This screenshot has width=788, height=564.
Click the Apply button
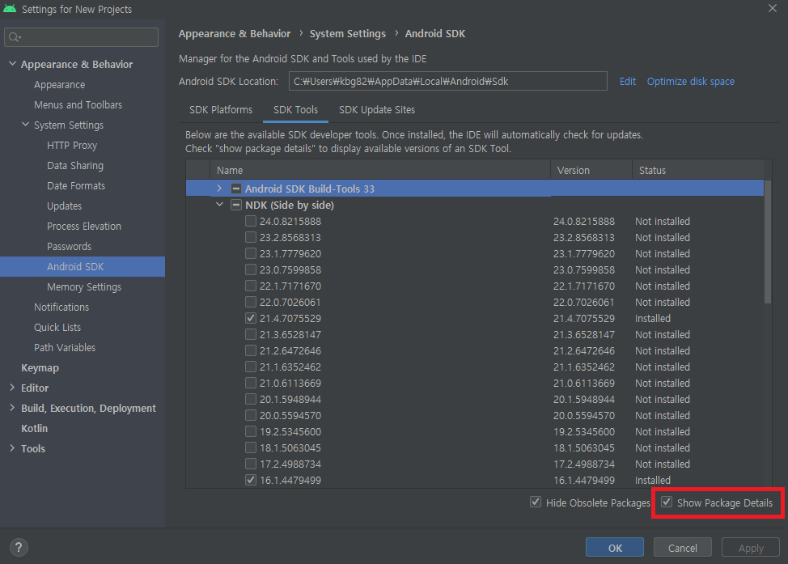[x=751, y=547]
